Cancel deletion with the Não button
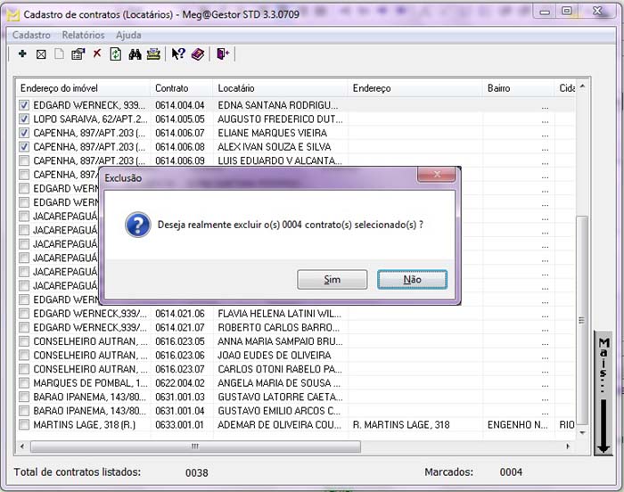 point(412,280)
